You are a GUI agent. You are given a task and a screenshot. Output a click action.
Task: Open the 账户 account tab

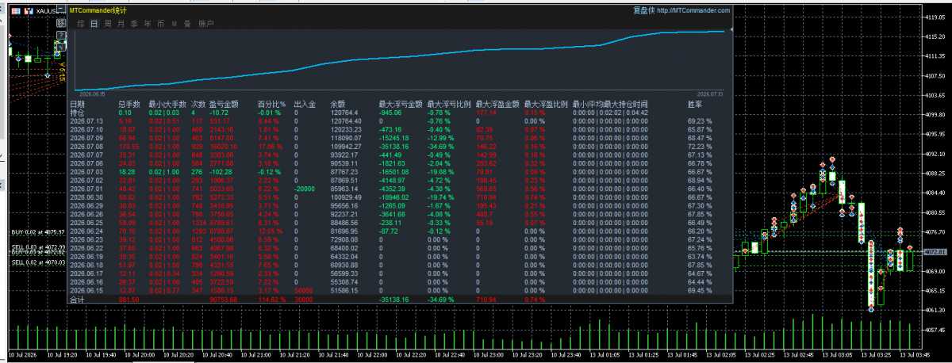click(x=206, y=24)
